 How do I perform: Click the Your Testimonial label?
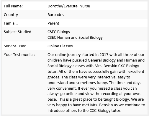19,55
